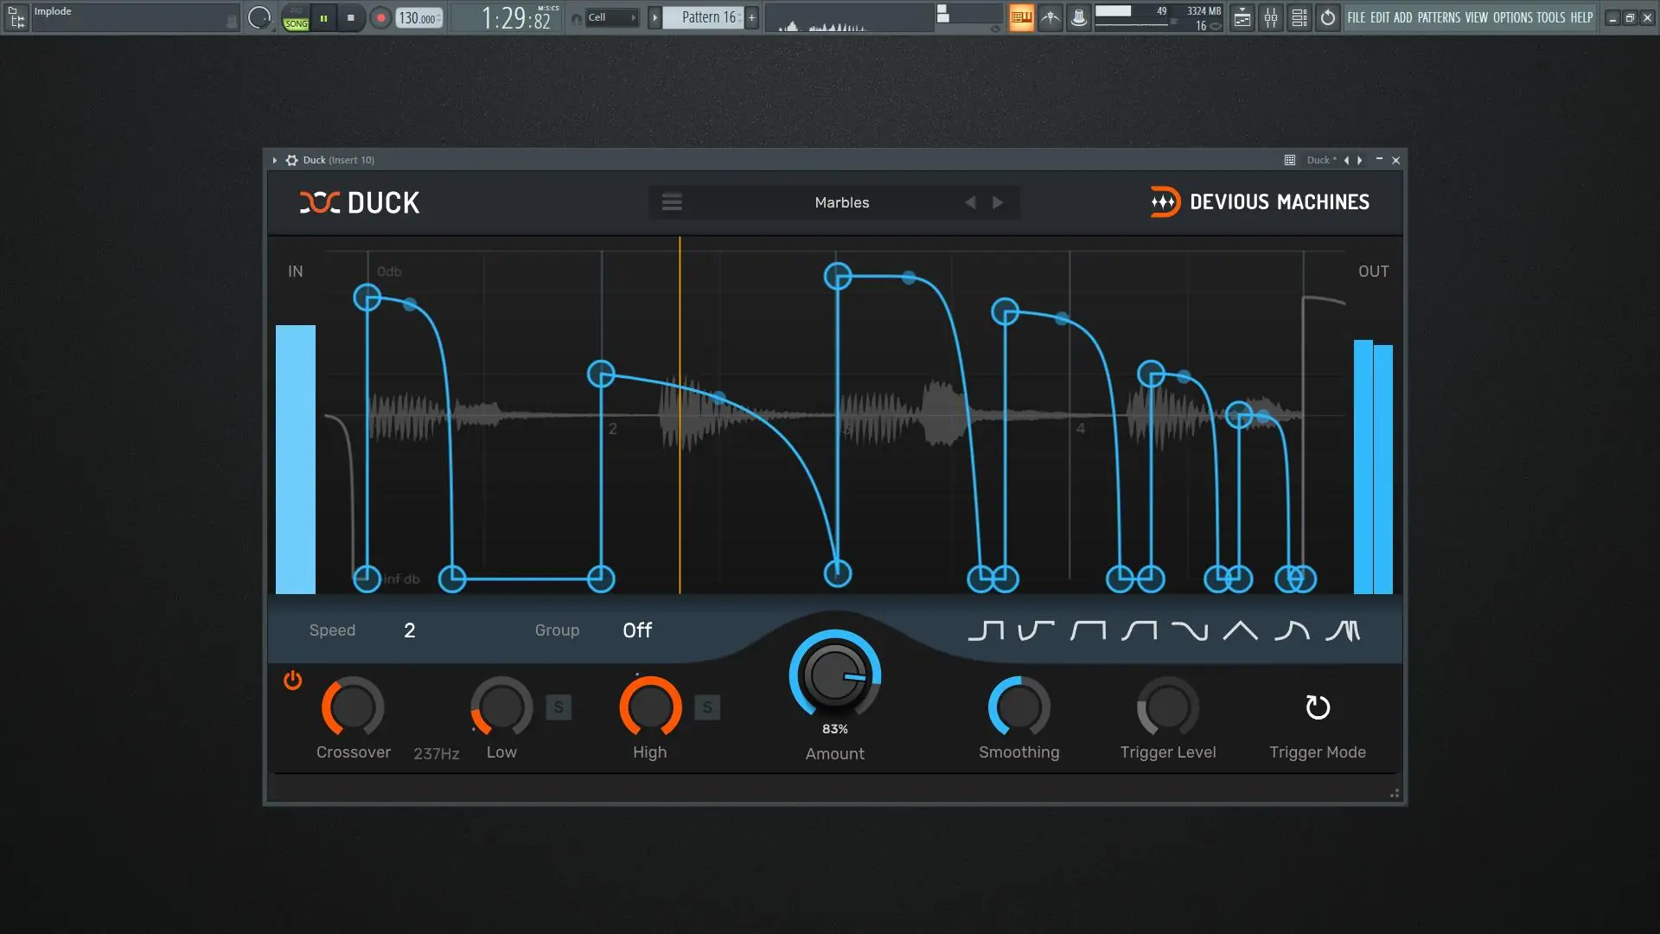Open the Cell snap dropdown
1660x934 pixels.
pos(612,17)
